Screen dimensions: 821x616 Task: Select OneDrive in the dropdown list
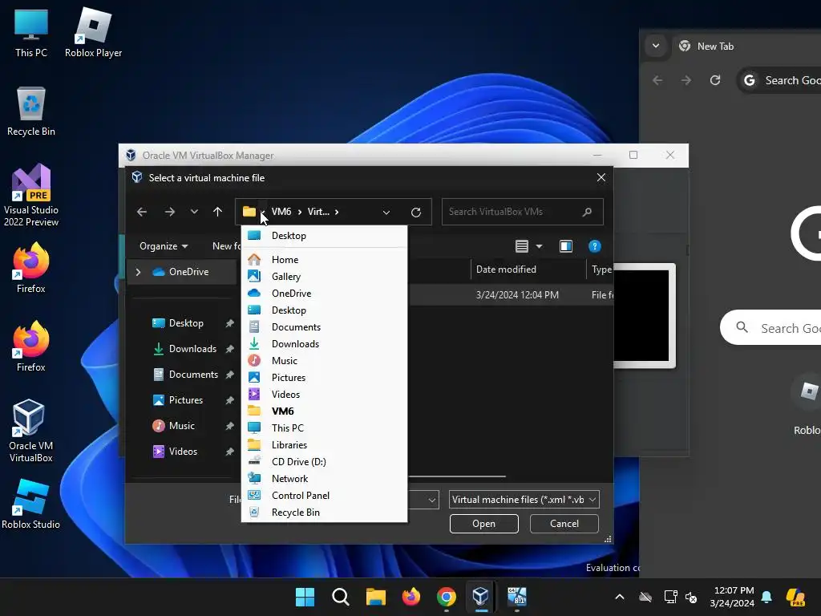324,294
